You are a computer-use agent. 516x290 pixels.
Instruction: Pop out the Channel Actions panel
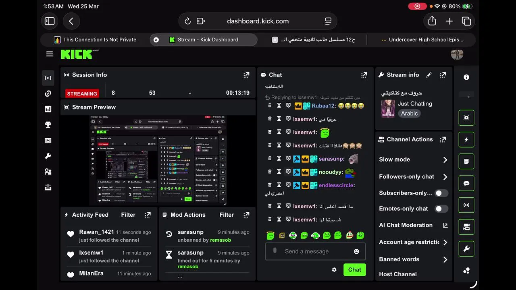[443, 139]
